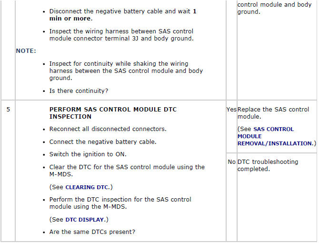Screen dimensions: 319x243
Task: Click 'Reconnect all disconnected connectors' bullet
Action: coord(108,129)
